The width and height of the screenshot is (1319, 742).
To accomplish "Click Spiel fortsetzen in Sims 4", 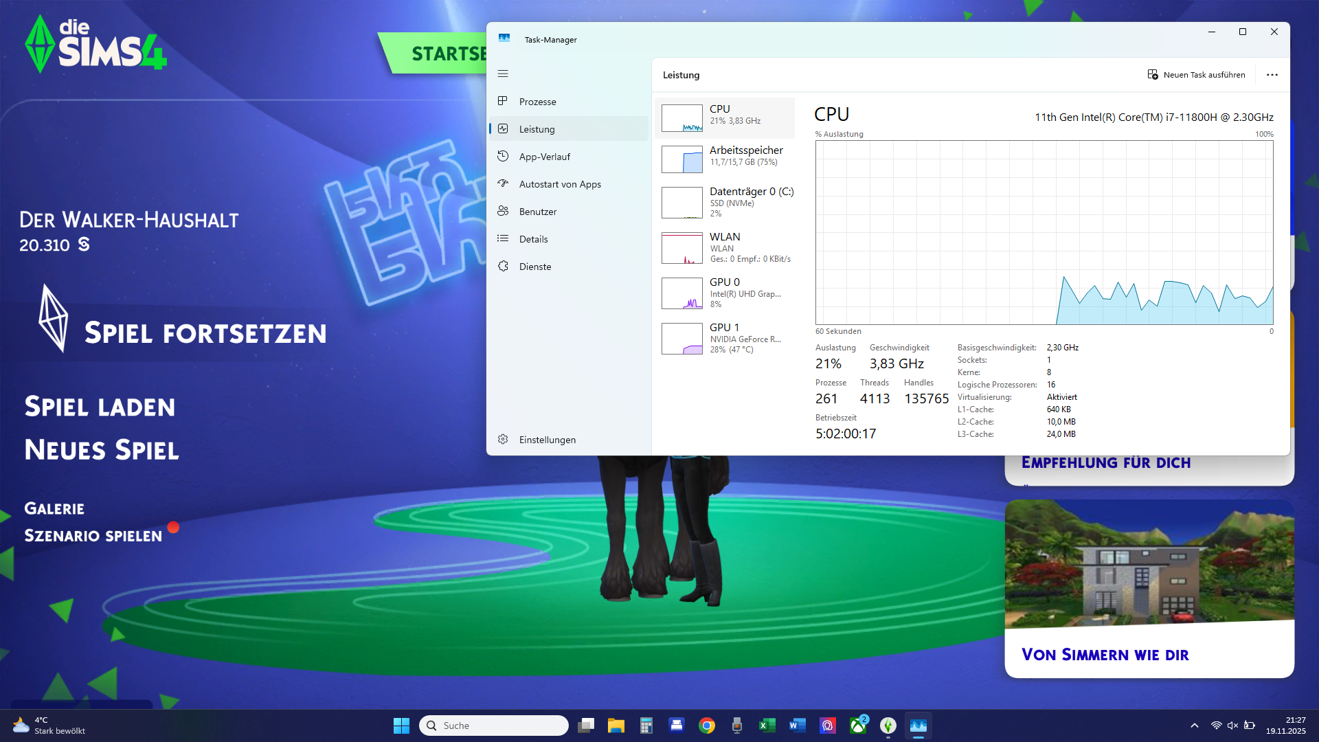I will pos(205,333).
